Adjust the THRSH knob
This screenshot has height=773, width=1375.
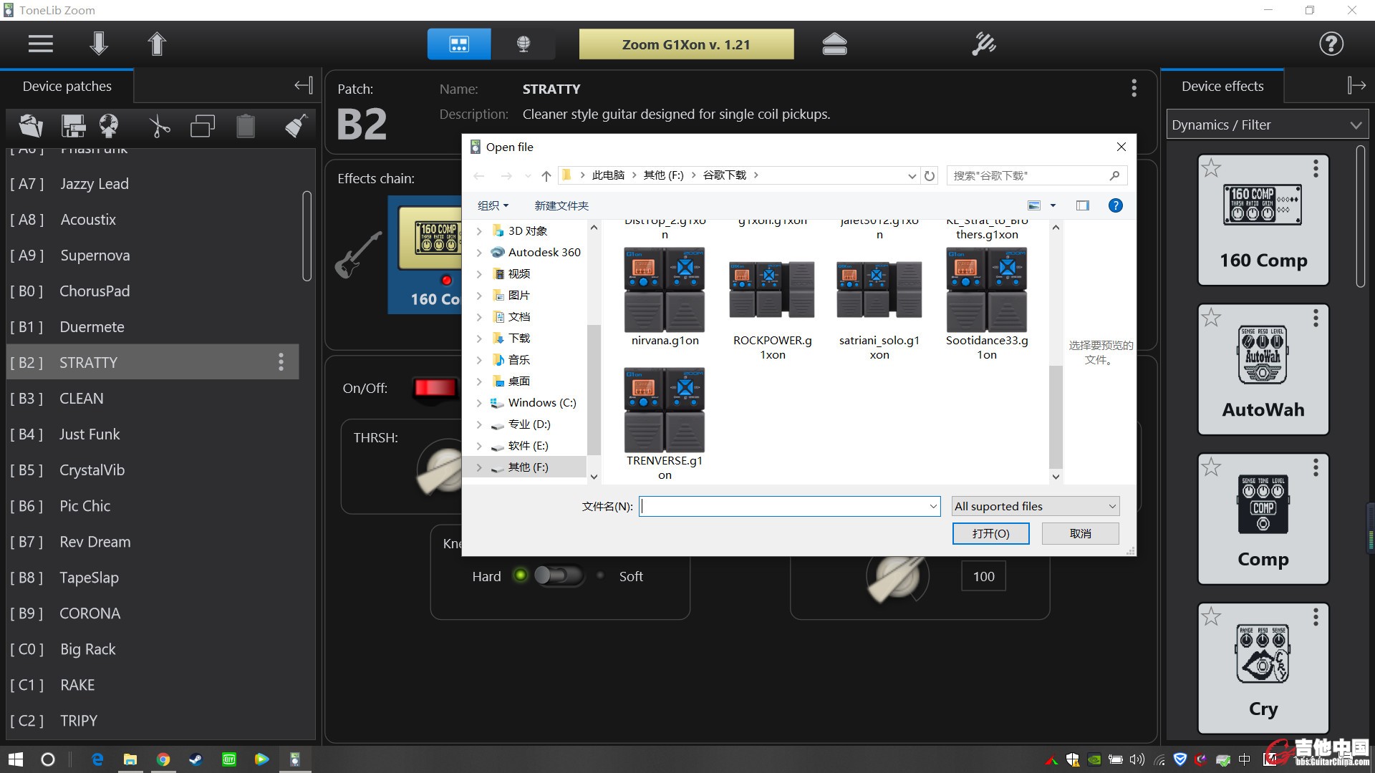(x=440, y=470)
